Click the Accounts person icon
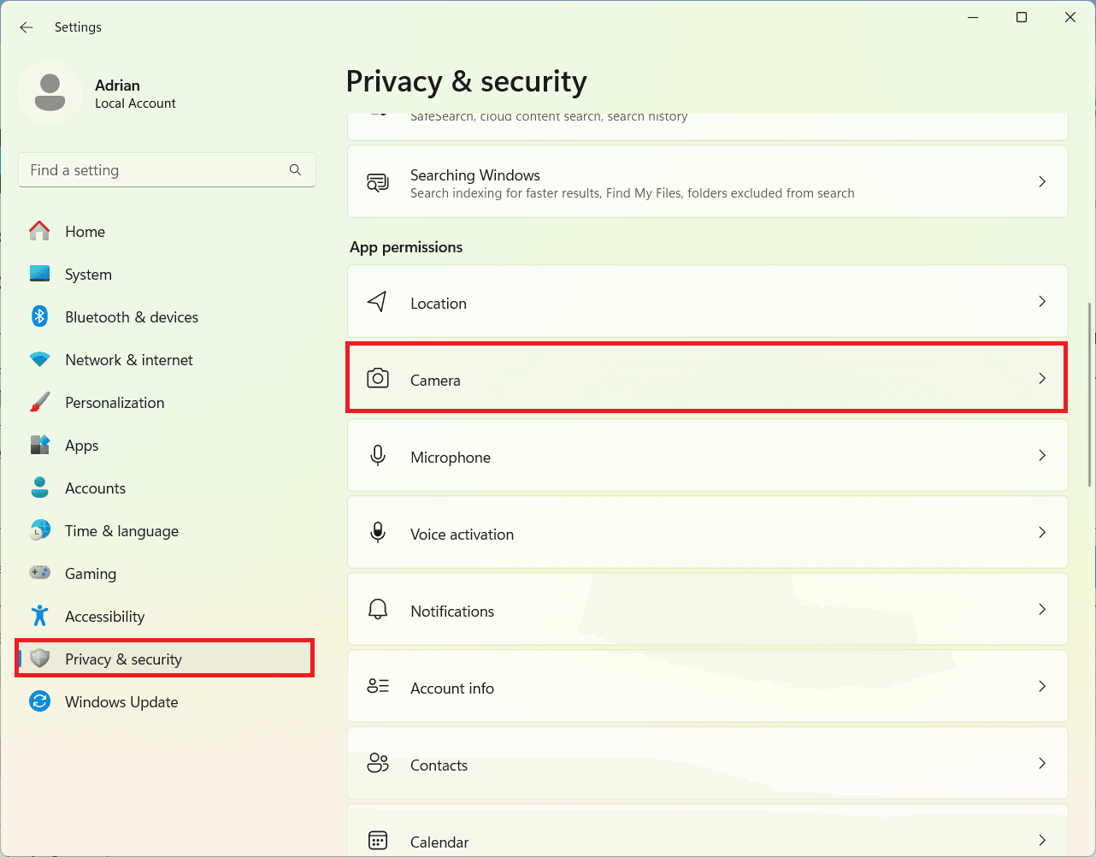This screenshot has height=857, width=1096. coord(39,488)
